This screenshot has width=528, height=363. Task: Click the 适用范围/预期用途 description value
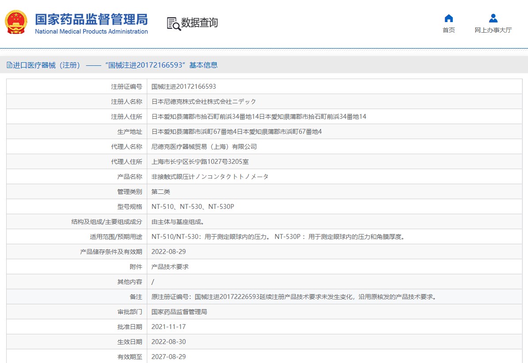pyautogui.click(x=279, y=237)
